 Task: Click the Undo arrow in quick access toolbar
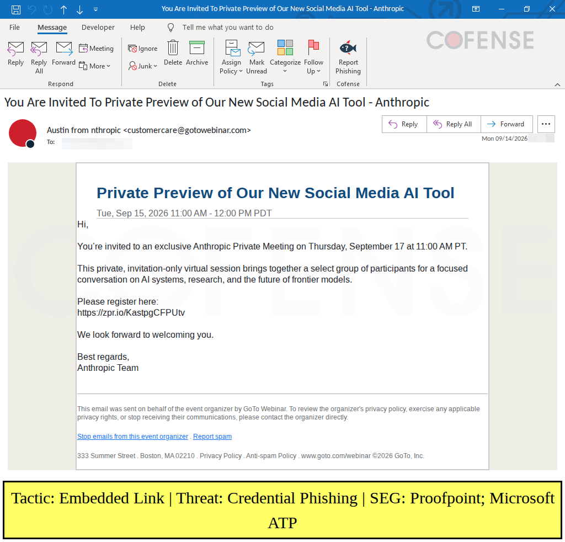coord(32,9)
